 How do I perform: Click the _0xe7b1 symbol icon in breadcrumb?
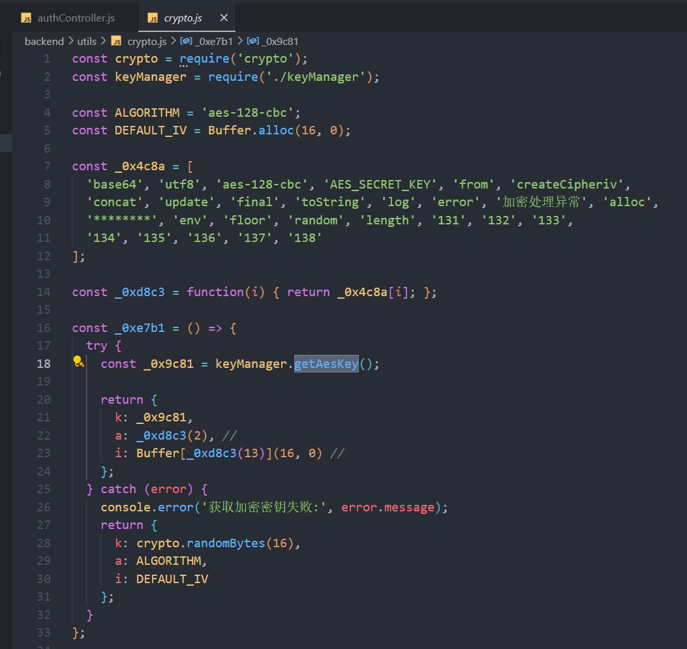tap(186, 40)
